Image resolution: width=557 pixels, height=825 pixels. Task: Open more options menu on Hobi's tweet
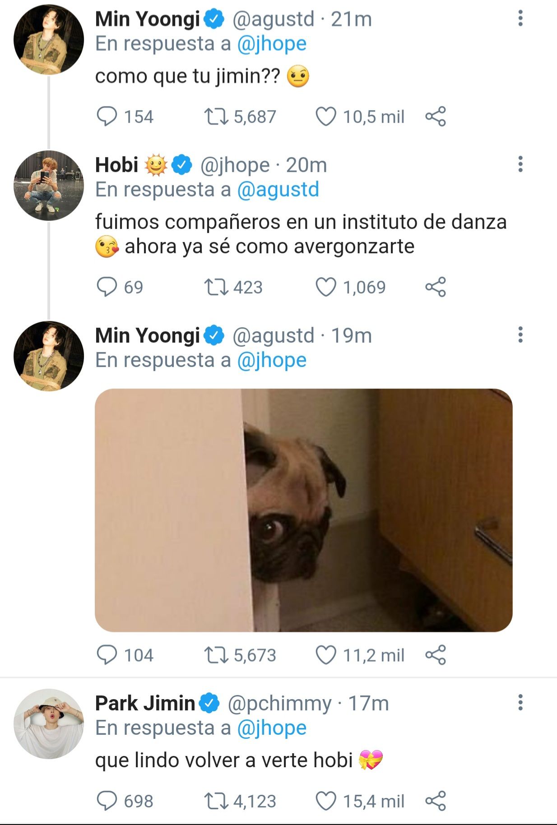(520, 164)
